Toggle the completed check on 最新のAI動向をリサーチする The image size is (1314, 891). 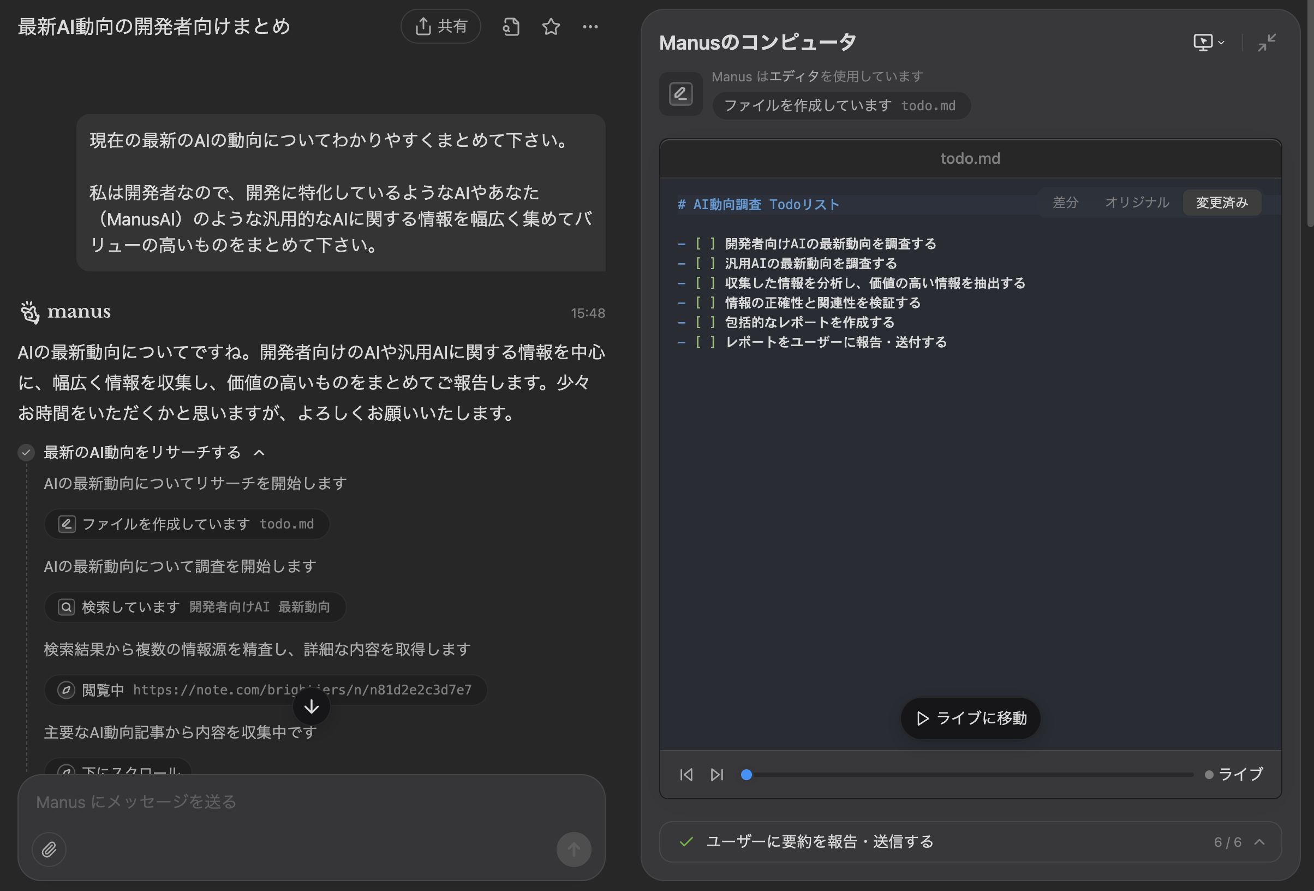pos(26,452)
